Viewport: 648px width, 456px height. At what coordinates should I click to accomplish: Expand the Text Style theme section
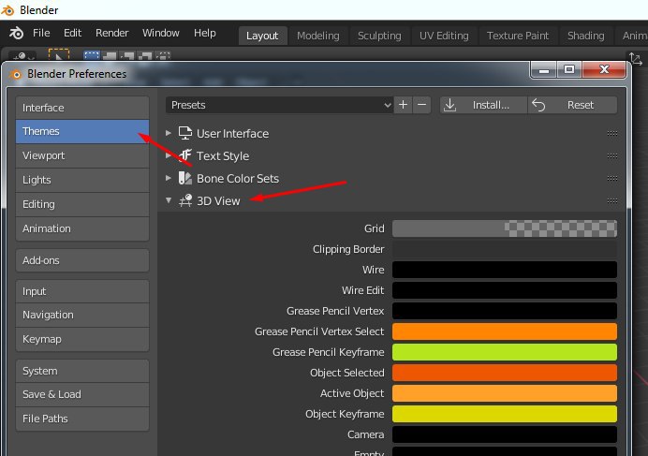click(x=169, y=155)
